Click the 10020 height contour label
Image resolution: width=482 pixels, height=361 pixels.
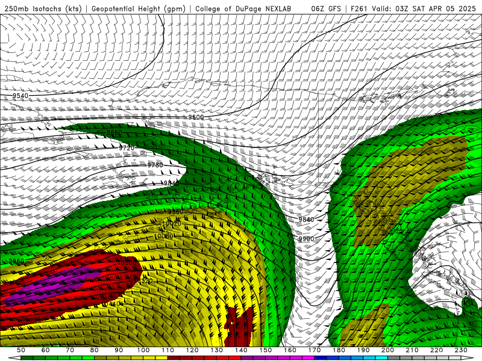coord(172,223)
